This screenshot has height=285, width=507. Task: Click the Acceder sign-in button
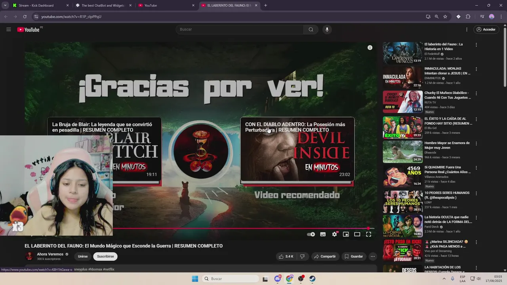click(x=486, y=29)
